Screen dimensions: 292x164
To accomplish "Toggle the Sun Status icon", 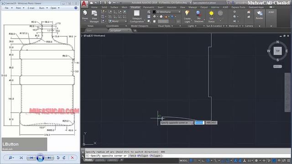I will tap(211, 13).
